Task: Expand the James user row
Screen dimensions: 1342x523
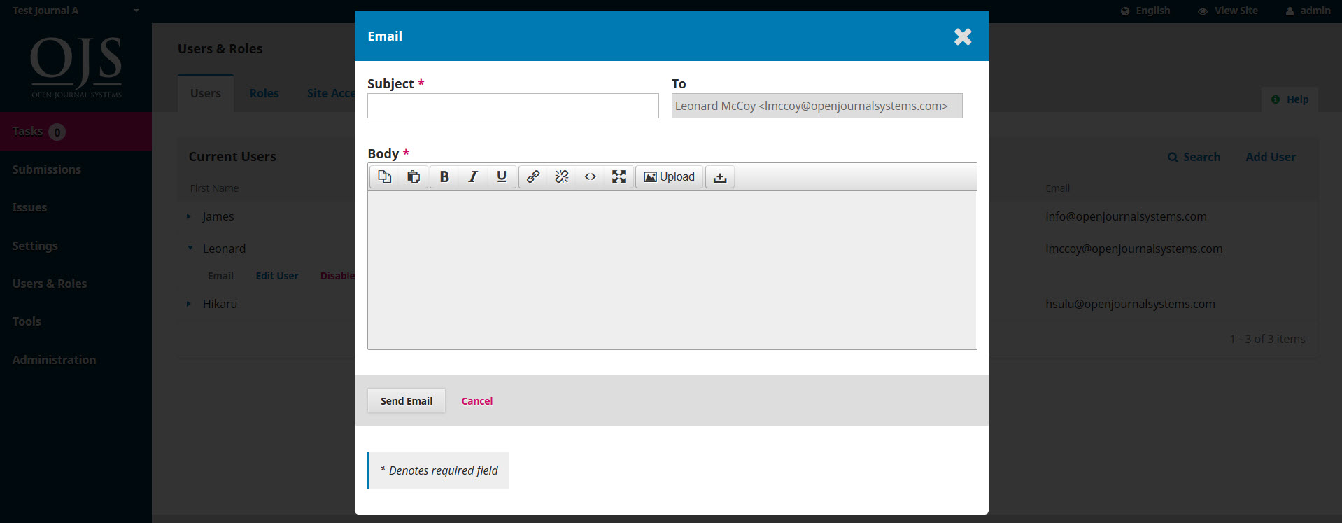Action: click(x=189, y=216)
